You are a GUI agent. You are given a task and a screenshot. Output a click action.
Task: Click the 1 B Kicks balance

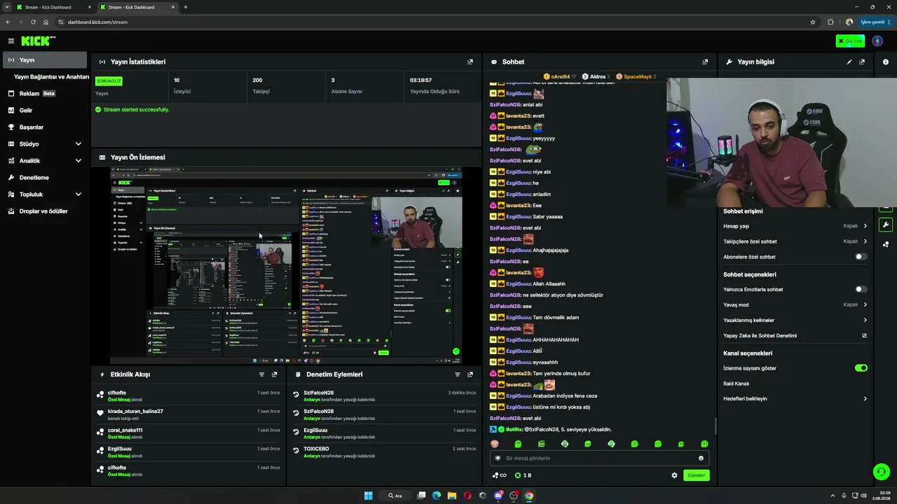click(523, 475)
